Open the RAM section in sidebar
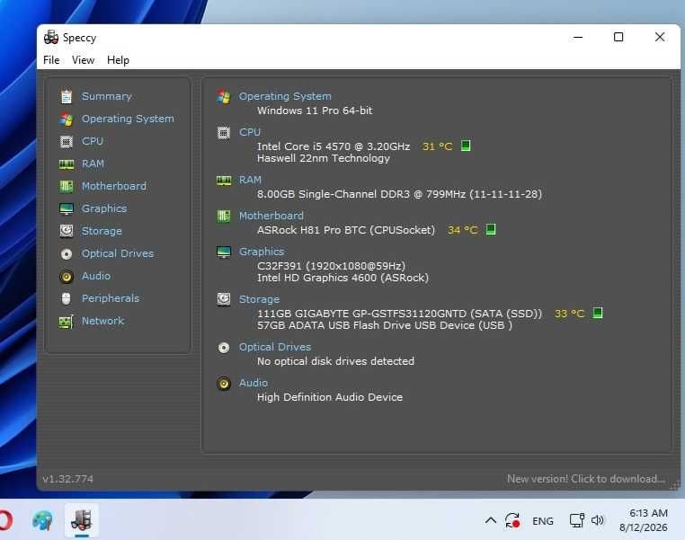Screen dimensions: 685x540 pos(93,164)
